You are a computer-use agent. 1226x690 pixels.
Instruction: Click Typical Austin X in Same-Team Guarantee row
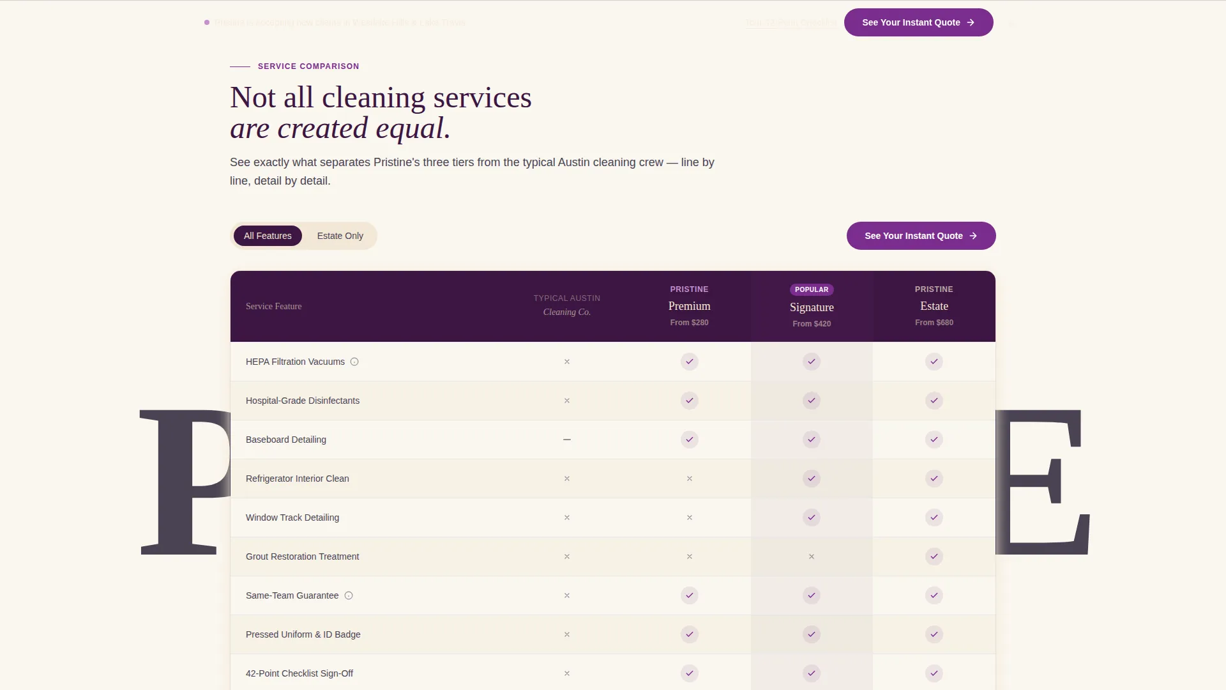click(x=567, y=595)
